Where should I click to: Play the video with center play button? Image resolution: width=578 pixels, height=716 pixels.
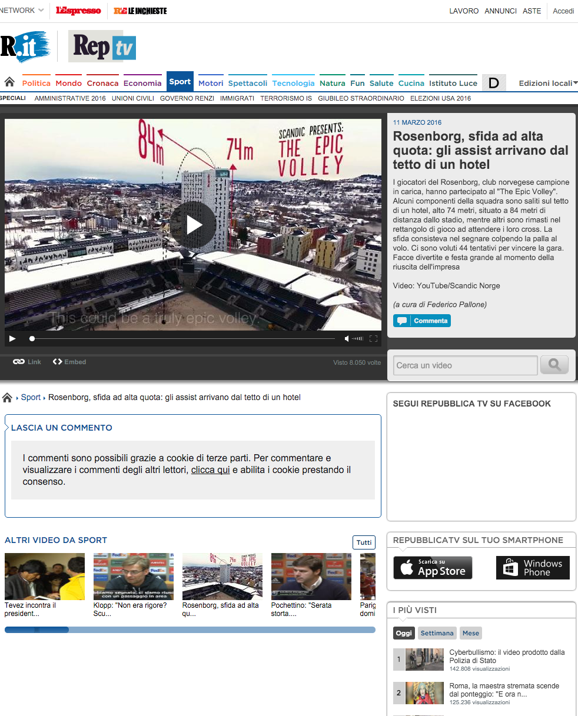pyautogui.click(x=194, y=225)
